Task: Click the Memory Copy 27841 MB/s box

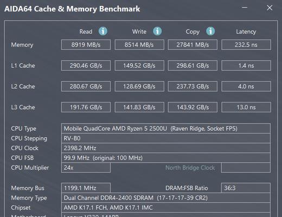Action: [x=193, y=44]
